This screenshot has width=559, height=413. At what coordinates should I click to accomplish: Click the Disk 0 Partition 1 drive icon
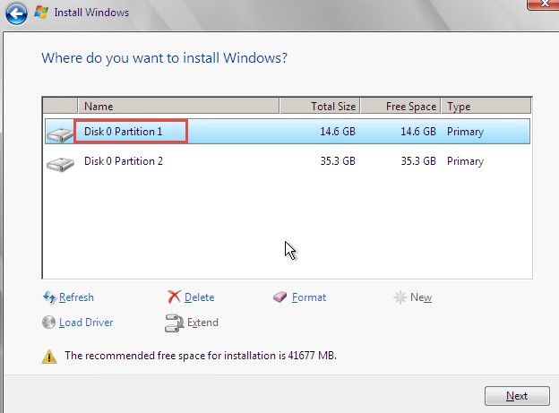[x=60, y=133]
